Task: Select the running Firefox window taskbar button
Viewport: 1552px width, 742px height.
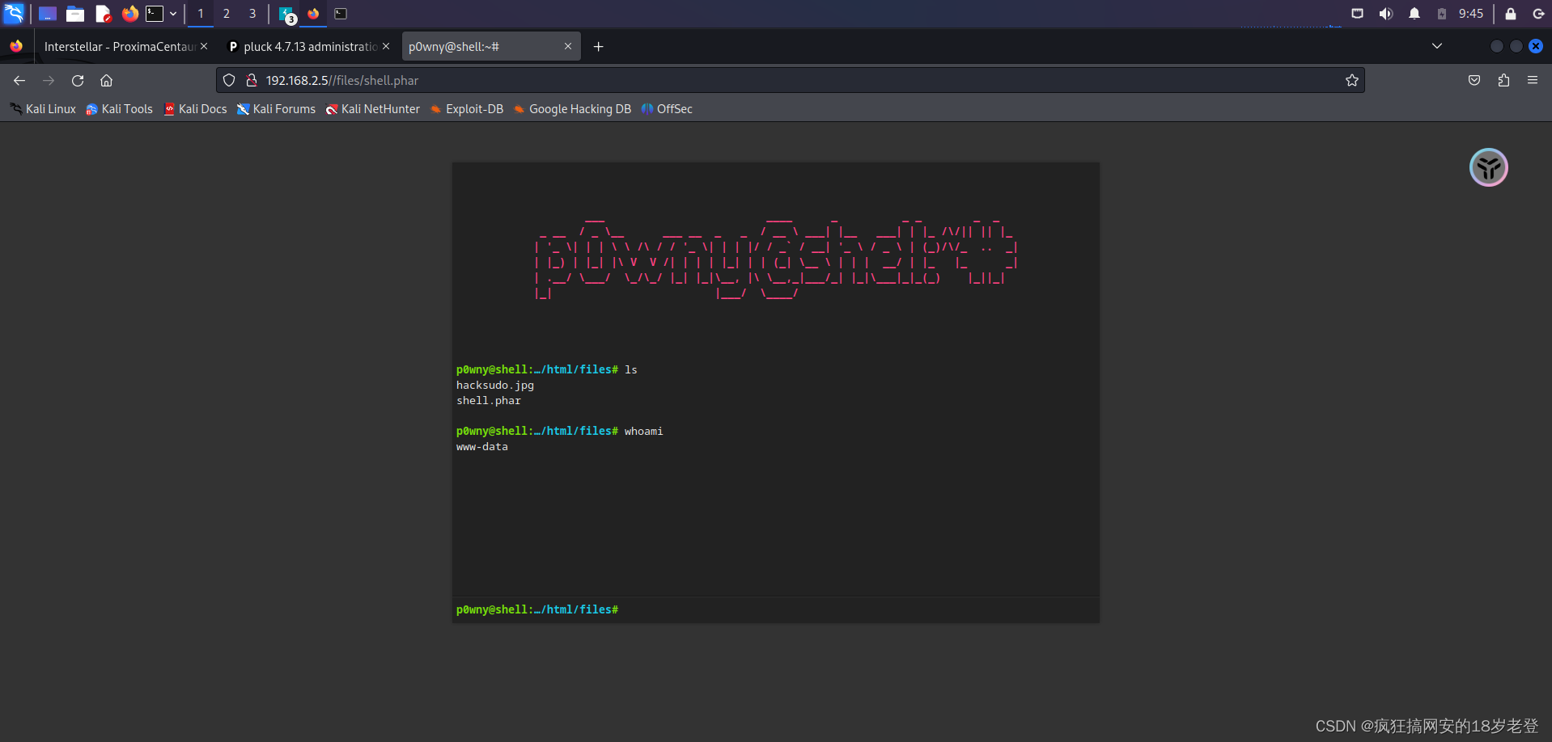Action: [x=313, y=14]
